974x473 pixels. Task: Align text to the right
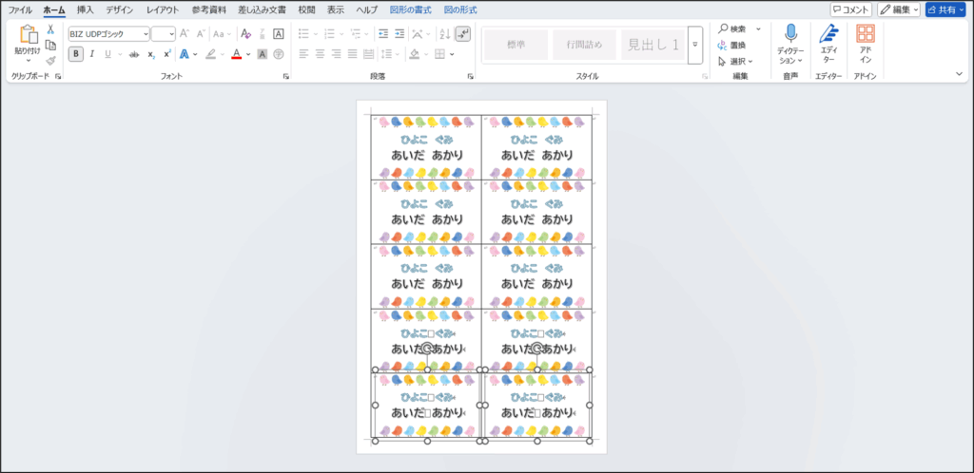(x=336, y=54)
